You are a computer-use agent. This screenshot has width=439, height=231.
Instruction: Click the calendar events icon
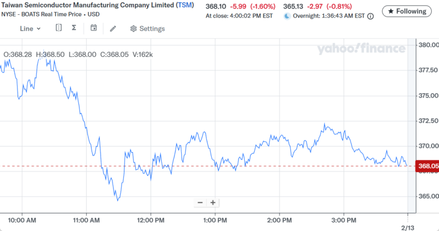coord(94,28)
